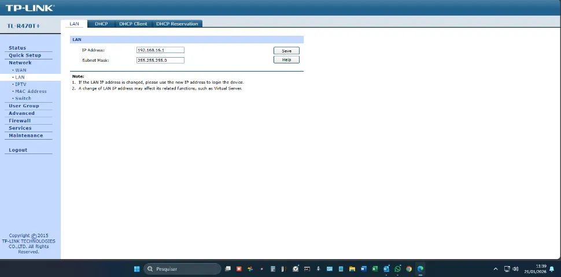The height and width of the screenshot is (277, 561).
Task: Expand the Advanced sidebar menu
Action: 22,114
